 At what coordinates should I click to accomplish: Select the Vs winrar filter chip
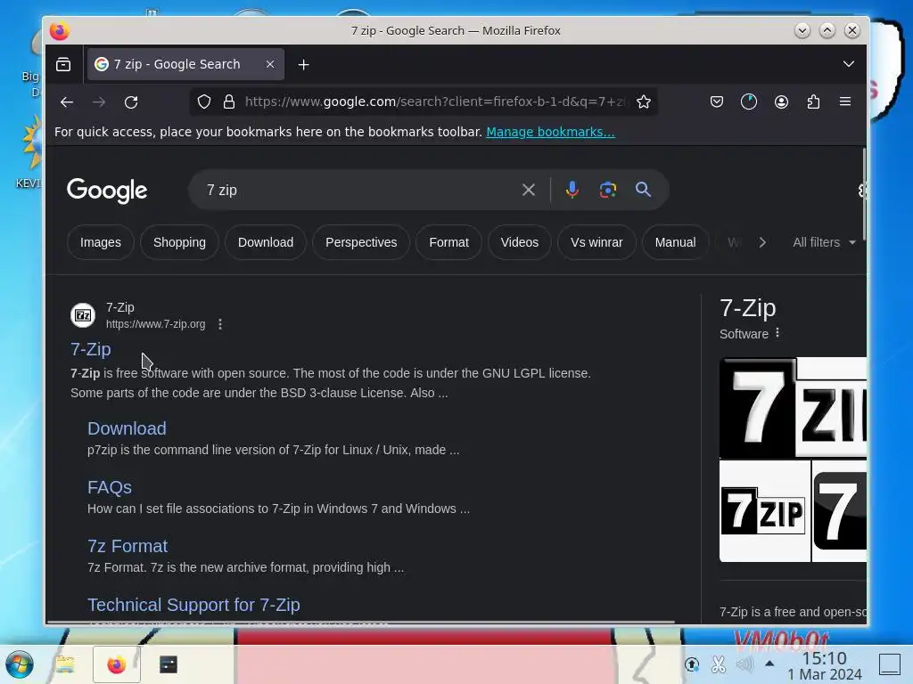596,242
